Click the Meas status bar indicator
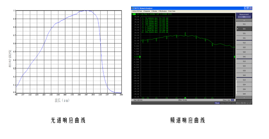The image size is (269, 139). (217, 103)
